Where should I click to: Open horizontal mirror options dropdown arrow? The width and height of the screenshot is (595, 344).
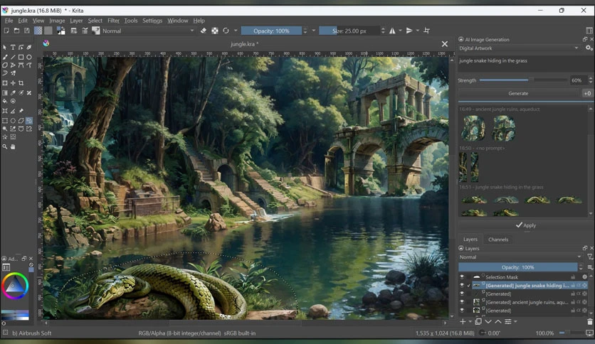coord(400,31)
